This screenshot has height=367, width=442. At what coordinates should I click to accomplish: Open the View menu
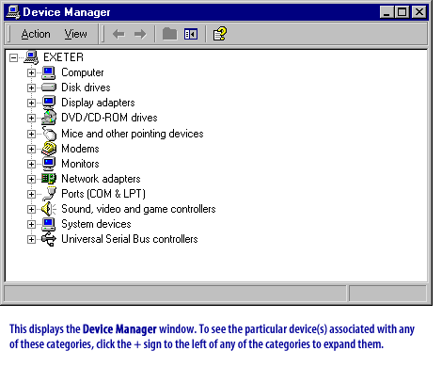point(75,34)
